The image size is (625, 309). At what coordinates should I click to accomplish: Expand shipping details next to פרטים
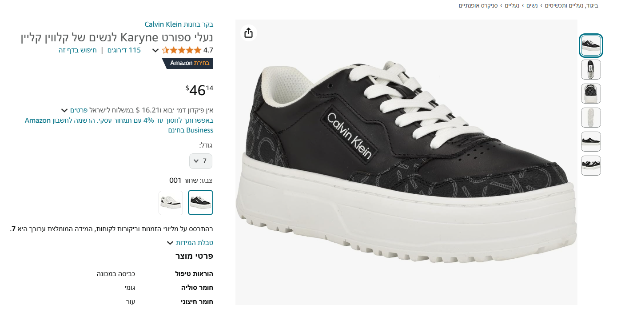65,110
